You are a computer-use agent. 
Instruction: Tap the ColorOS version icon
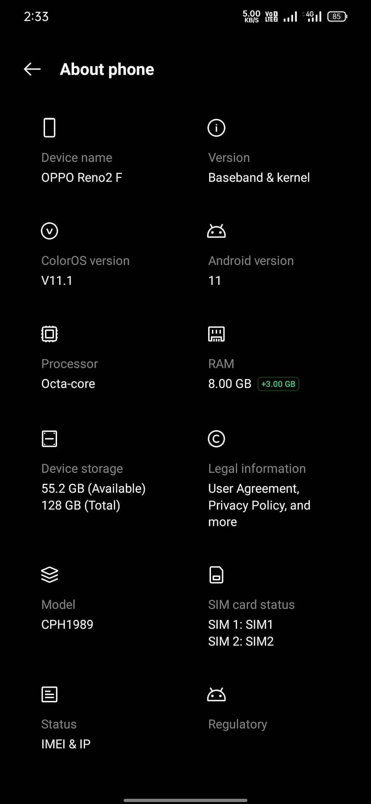49,231
